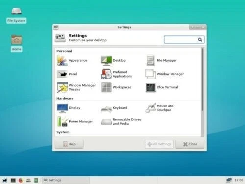The image size is (245, 184).
Task: Open Removable Drives and Media icon
Action: click(106, 122)
